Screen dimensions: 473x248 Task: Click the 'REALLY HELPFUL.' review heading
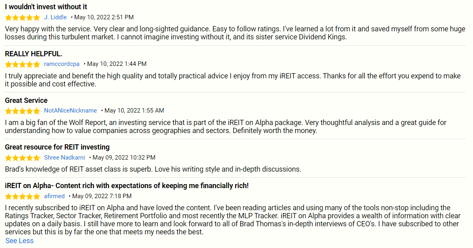click(33, 54)
